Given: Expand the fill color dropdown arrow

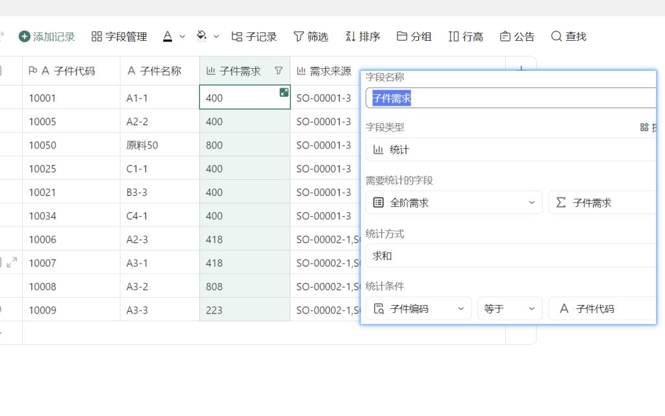Looking at the screenshot, I should 216,37.
